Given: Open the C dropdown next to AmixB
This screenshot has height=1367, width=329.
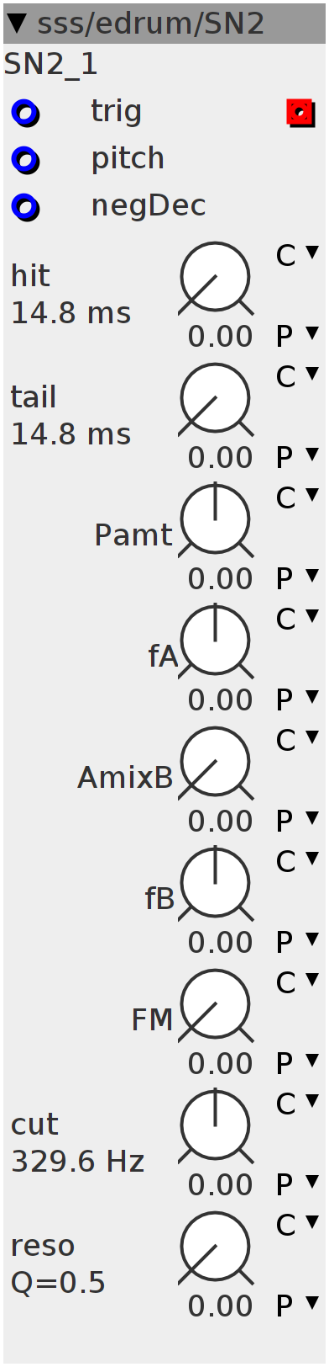Looking at the screenshot, I should click(298, 740).
